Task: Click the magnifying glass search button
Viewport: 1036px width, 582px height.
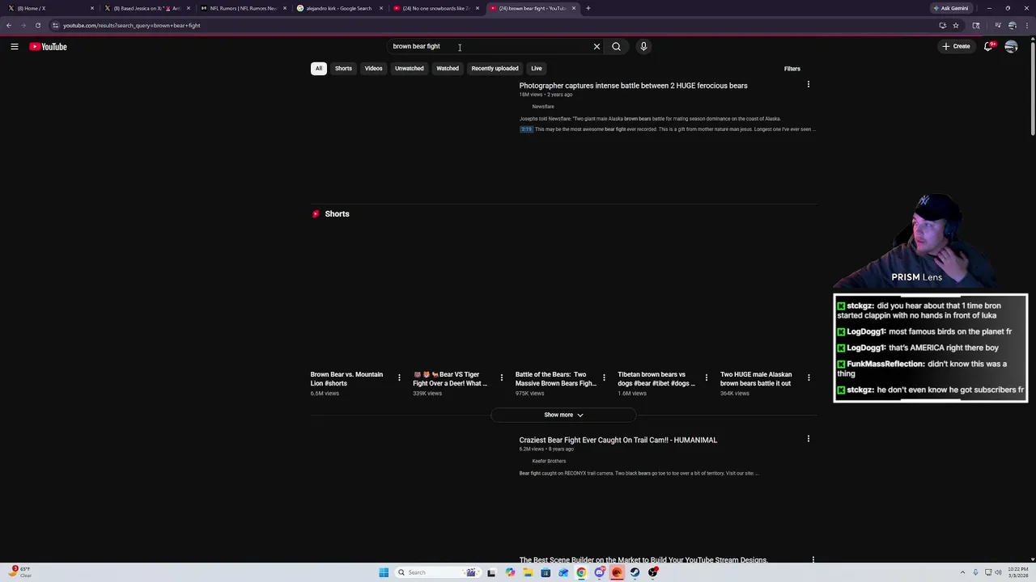Action: pyautogui.click(x=616, y=46)
